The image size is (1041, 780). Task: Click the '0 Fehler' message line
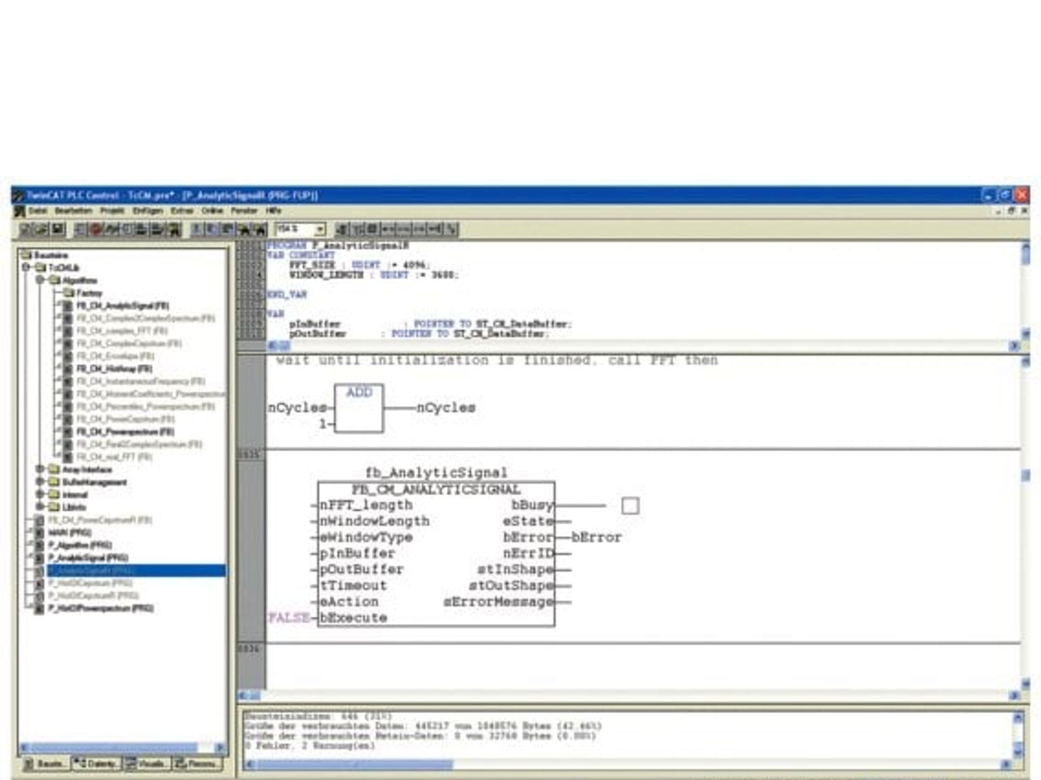(x=309, y=746)
